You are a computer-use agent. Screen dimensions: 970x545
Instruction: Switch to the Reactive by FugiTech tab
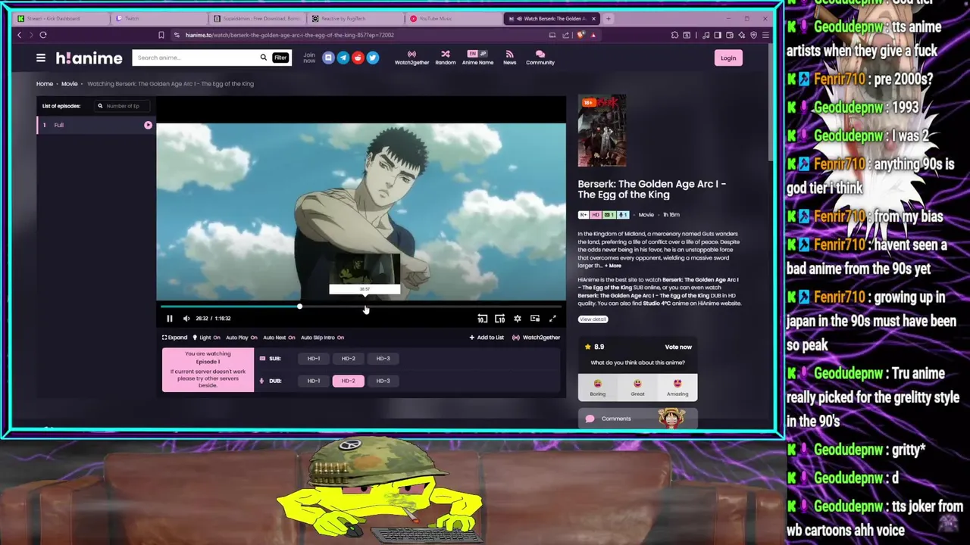[356, 18]
